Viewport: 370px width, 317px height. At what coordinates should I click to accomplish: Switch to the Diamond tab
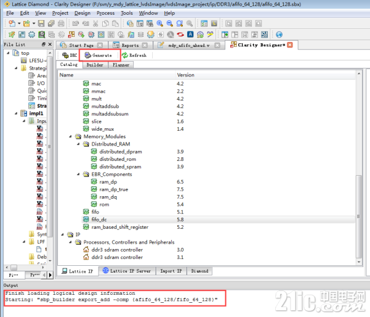199,271
